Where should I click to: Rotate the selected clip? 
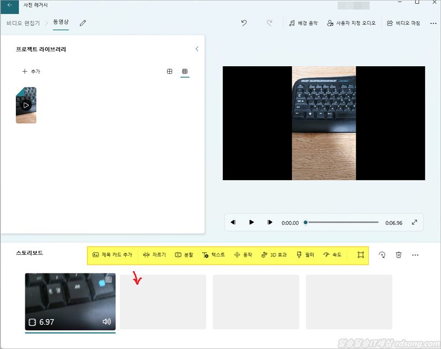click(x=382, y=255)
